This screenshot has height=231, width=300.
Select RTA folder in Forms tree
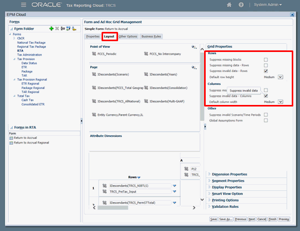click(20, 50)
